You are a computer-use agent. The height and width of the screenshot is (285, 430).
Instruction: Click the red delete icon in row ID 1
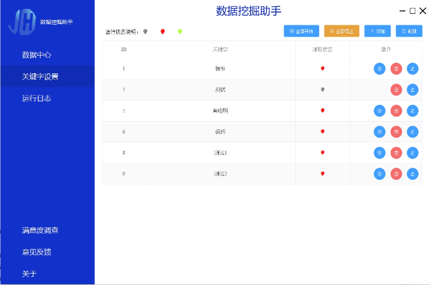(396, 68)
